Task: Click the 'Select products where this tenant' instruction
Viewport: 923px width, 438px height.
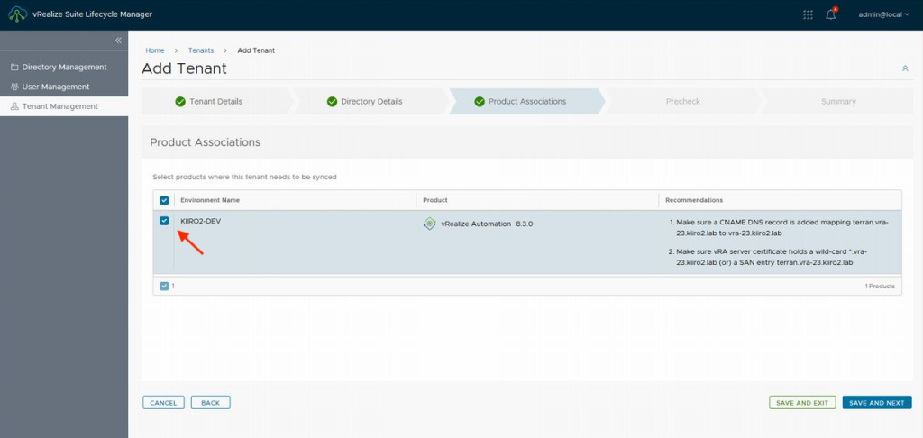Action: coord(244,177)
